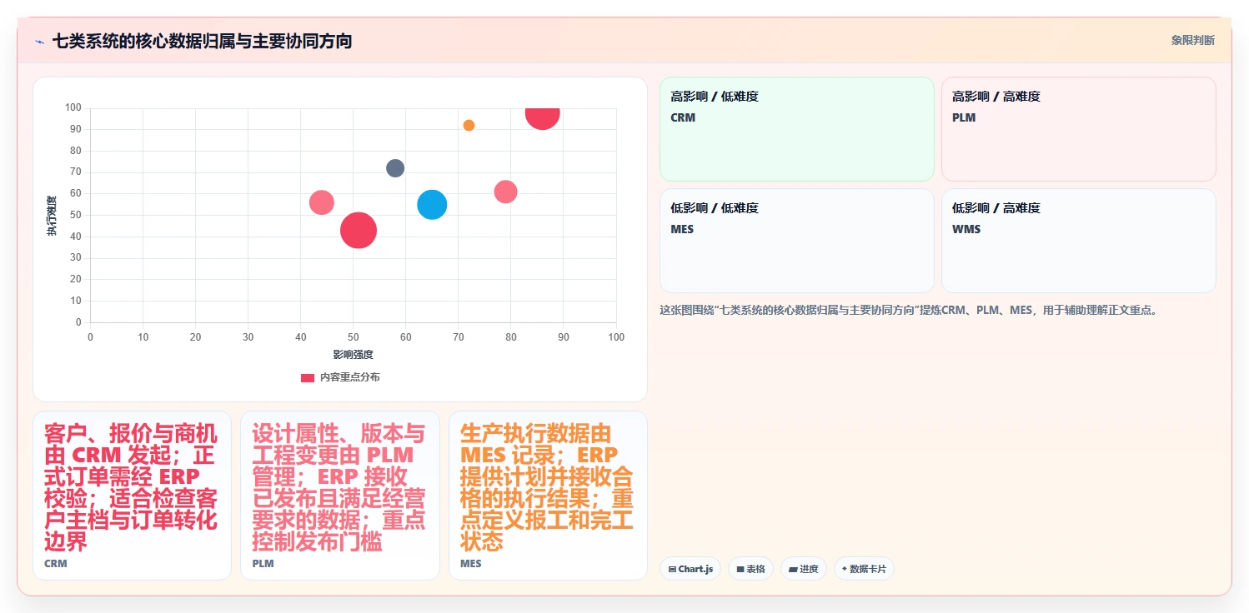This screenshot has width=1249, height=613.
Task: Click the large red bubble near influence 51
Action: pos(359,230)
